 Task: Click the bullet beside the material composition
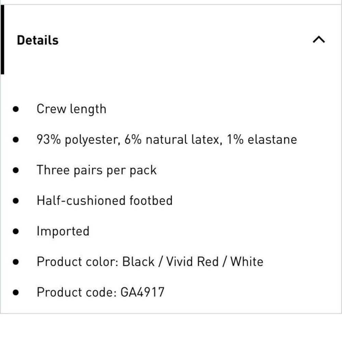click(x=15, y=140)
